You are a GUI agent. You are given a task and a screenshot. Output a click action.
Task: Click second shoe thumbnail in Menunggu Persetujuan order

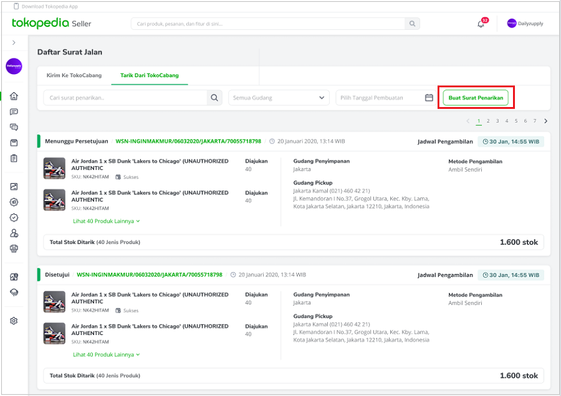[54, 200]
